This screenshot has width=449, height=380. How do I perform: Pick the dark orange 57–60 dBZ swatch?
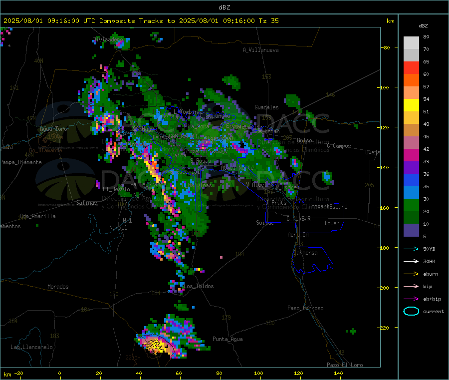pos(411,80)
